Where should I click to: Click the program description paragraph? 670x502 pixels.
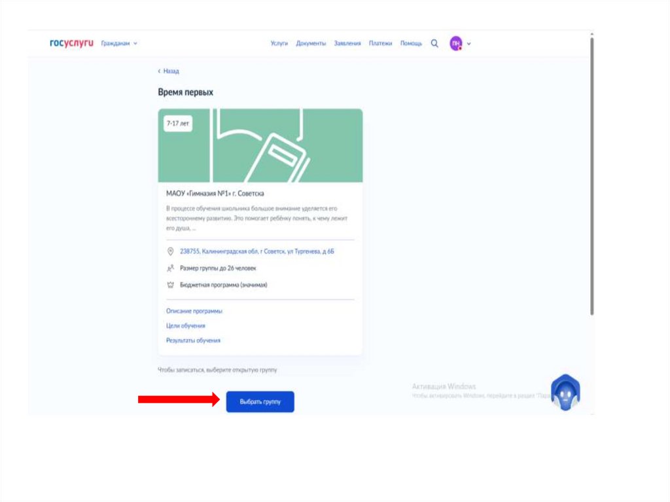(256, 218)
